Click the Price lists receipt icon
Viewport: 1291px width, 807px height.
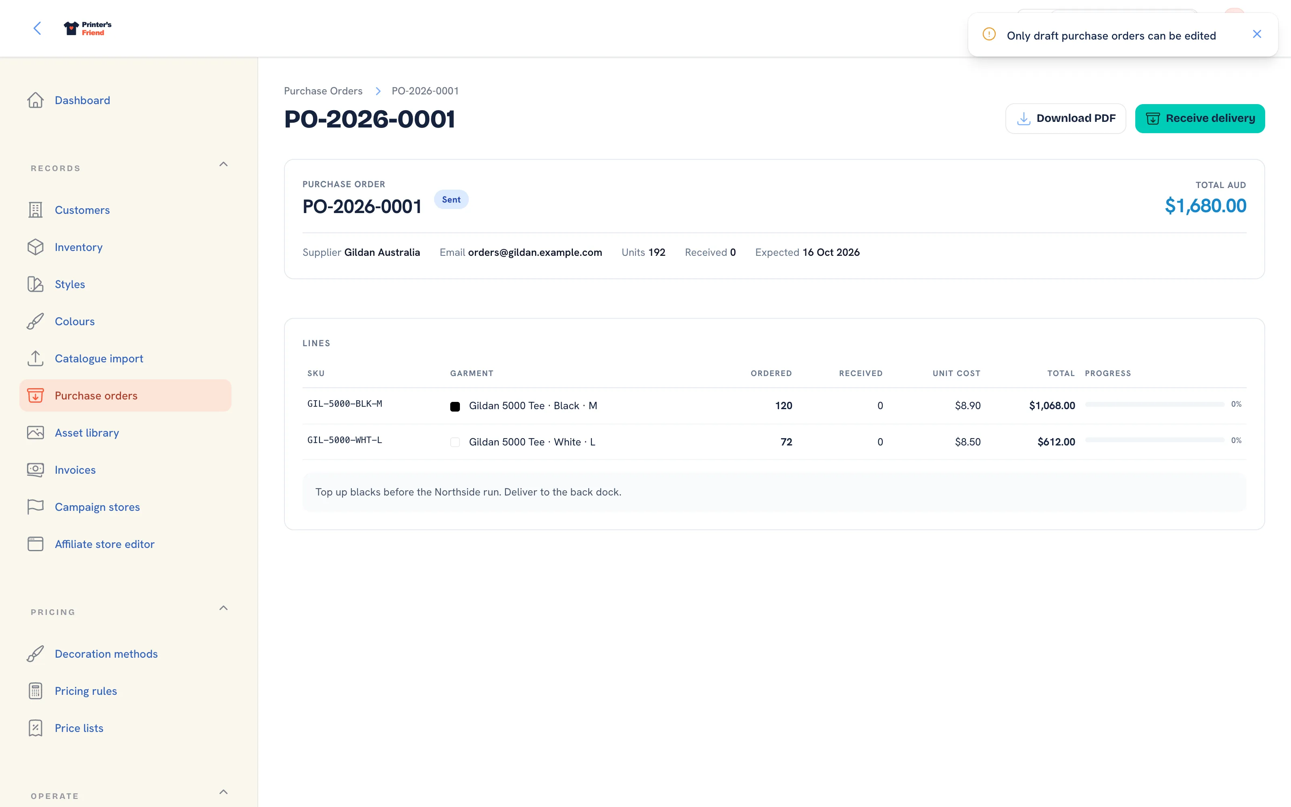(x=35, y=728)
